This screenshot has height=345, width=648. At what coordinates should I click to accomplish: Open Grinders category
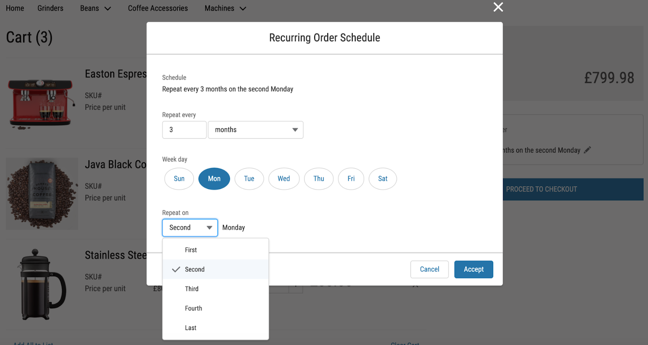[x=50, y=8]
